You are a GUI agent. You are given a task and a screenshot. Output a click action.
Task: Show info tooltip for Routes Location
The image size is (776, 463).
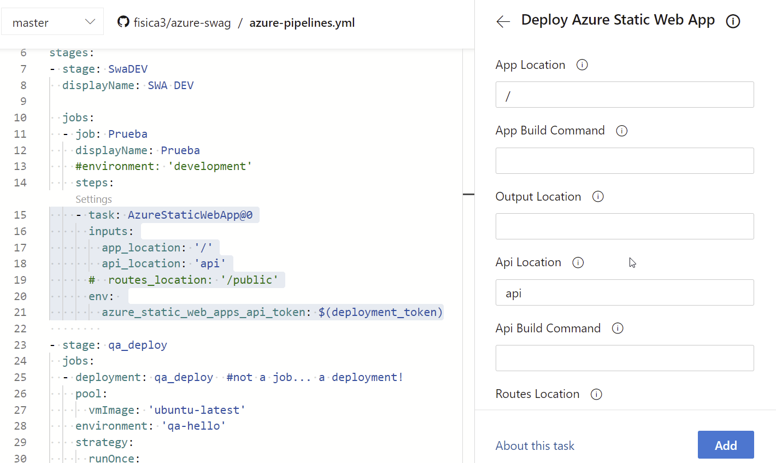596,394
